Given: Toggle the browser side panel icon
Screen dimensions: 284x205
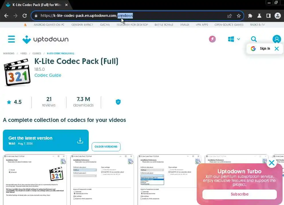Looking at the screenshot, I should point(269,16).
